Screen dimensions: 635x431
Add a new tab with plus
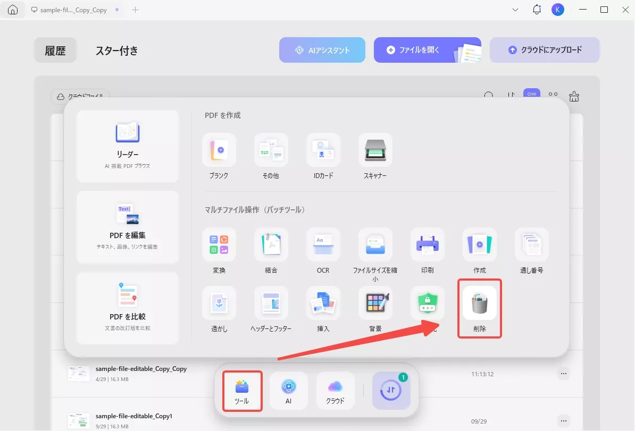click(135, 10)
